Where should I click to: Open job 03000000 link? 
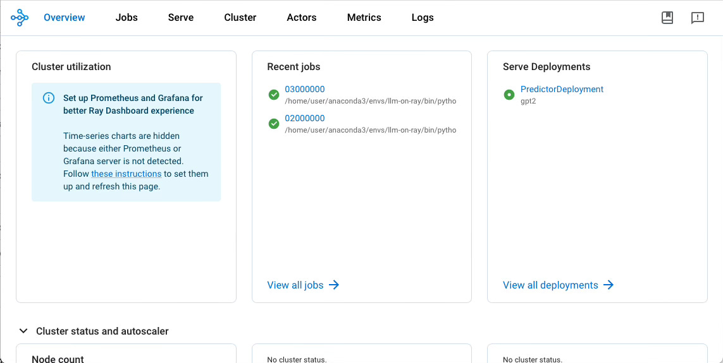tap(305, 89)
